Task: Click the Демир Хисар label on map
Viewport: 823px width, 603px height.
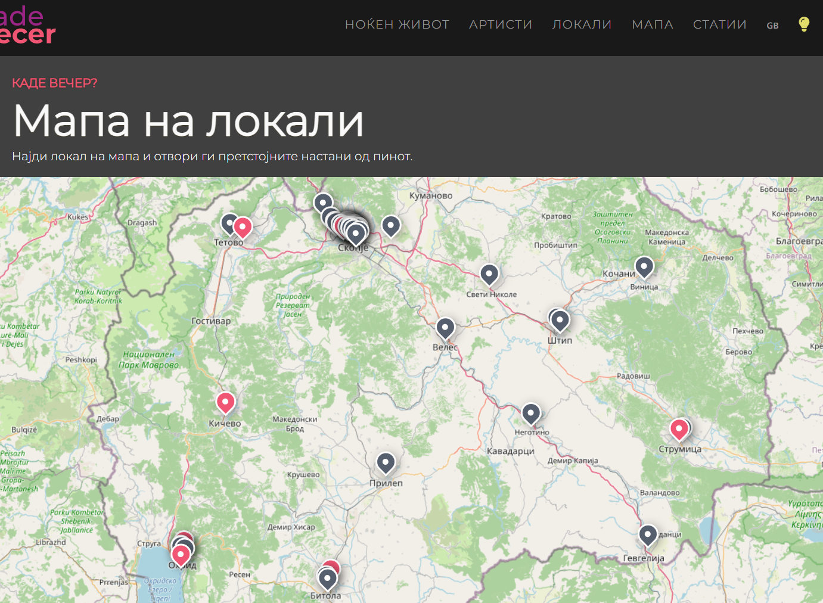Action: point(291,527)
